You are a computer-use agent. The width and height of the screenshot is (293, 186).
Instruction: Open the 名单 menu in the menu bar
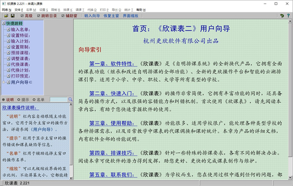pos(31,10)
